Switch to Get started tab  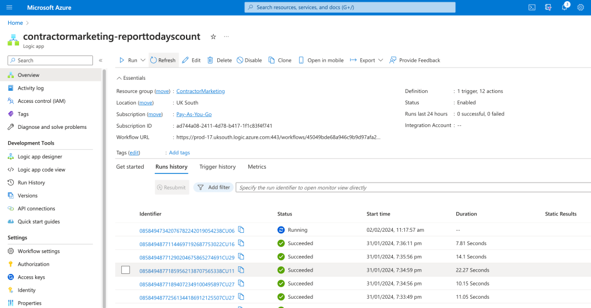pyautogui.click(x=130, y=166)
